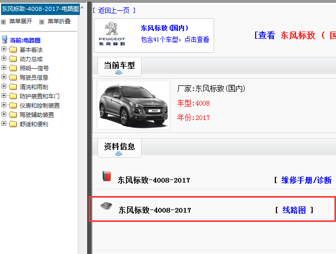Click the sidebar scroll up arrow
The width and height of the screenshot is (336, 254).
[82, 8]
